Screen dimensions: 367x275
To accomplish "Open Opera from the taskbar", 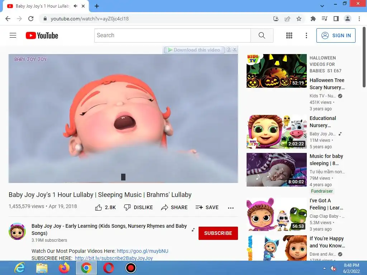I will point(108,268).
